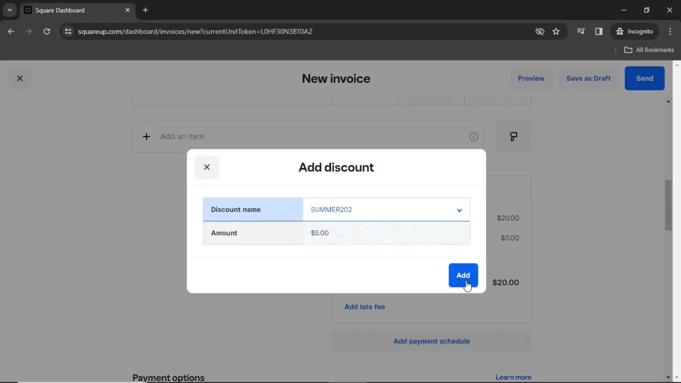
Task: Click the Send button for new invoice
Action: tap(644, 79)
